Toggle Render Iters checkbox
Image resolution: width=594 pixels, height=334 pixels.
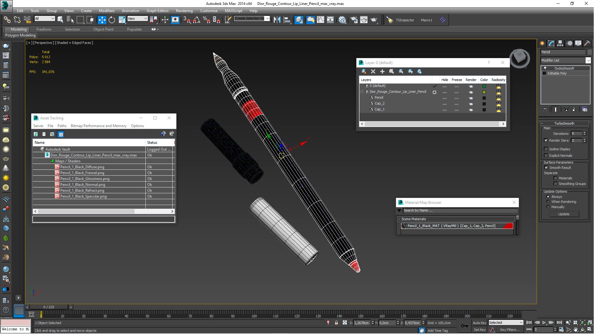coord(546,140)
